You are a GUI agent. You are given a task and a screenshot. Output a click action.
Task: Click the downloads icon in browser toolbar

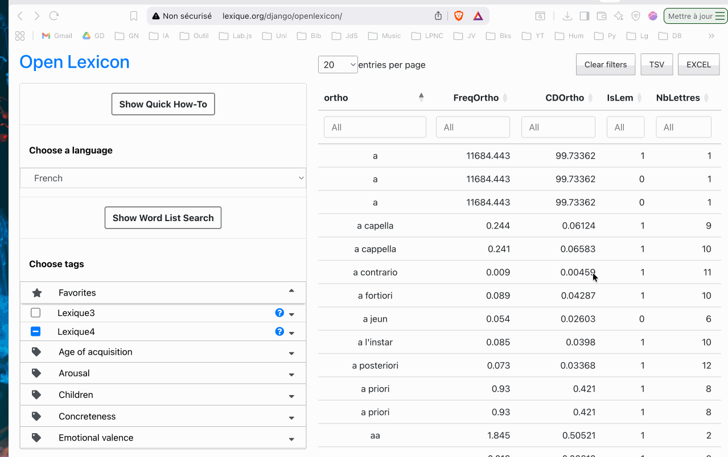(x=567, y=16)
